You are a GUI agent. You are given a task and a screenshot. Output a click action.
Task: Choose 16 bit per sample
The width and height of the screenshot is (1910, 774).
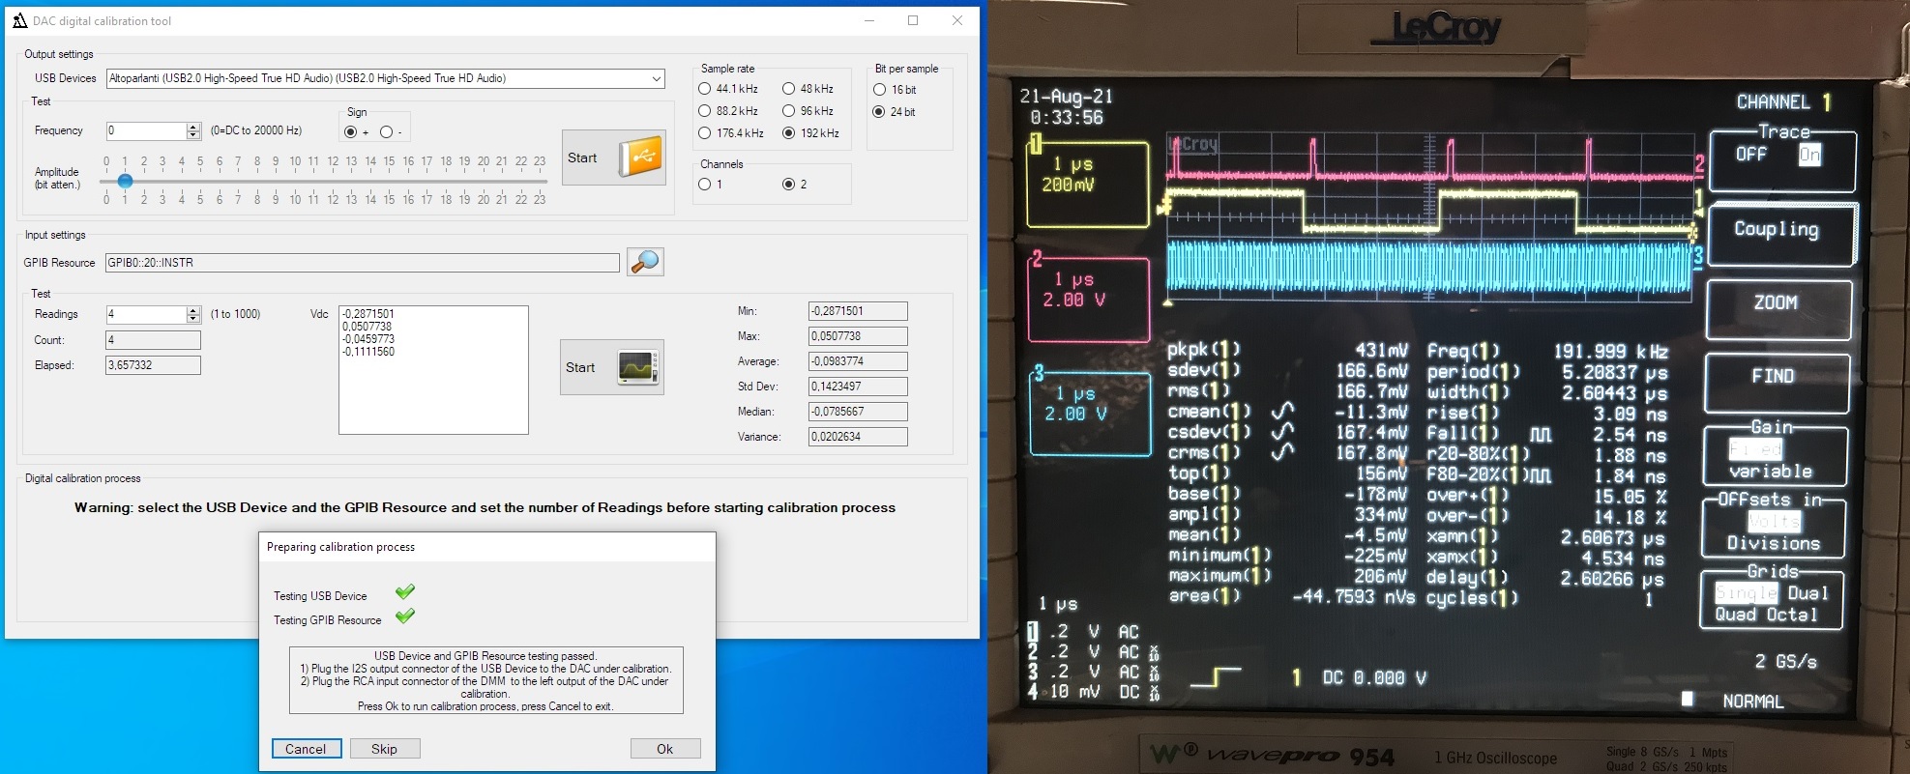tap(879, 90)
